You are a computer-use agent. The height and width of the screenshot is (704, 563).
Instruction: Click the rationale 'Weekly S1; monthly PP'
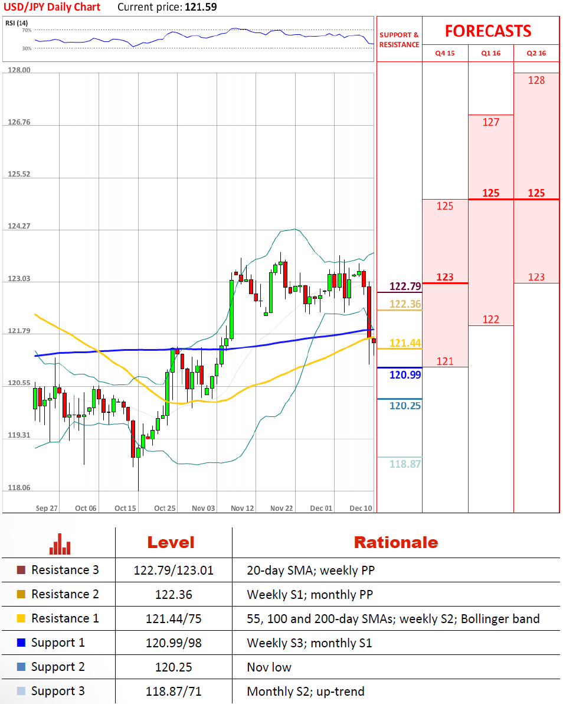pyautogui.click(x=310, y=595)
